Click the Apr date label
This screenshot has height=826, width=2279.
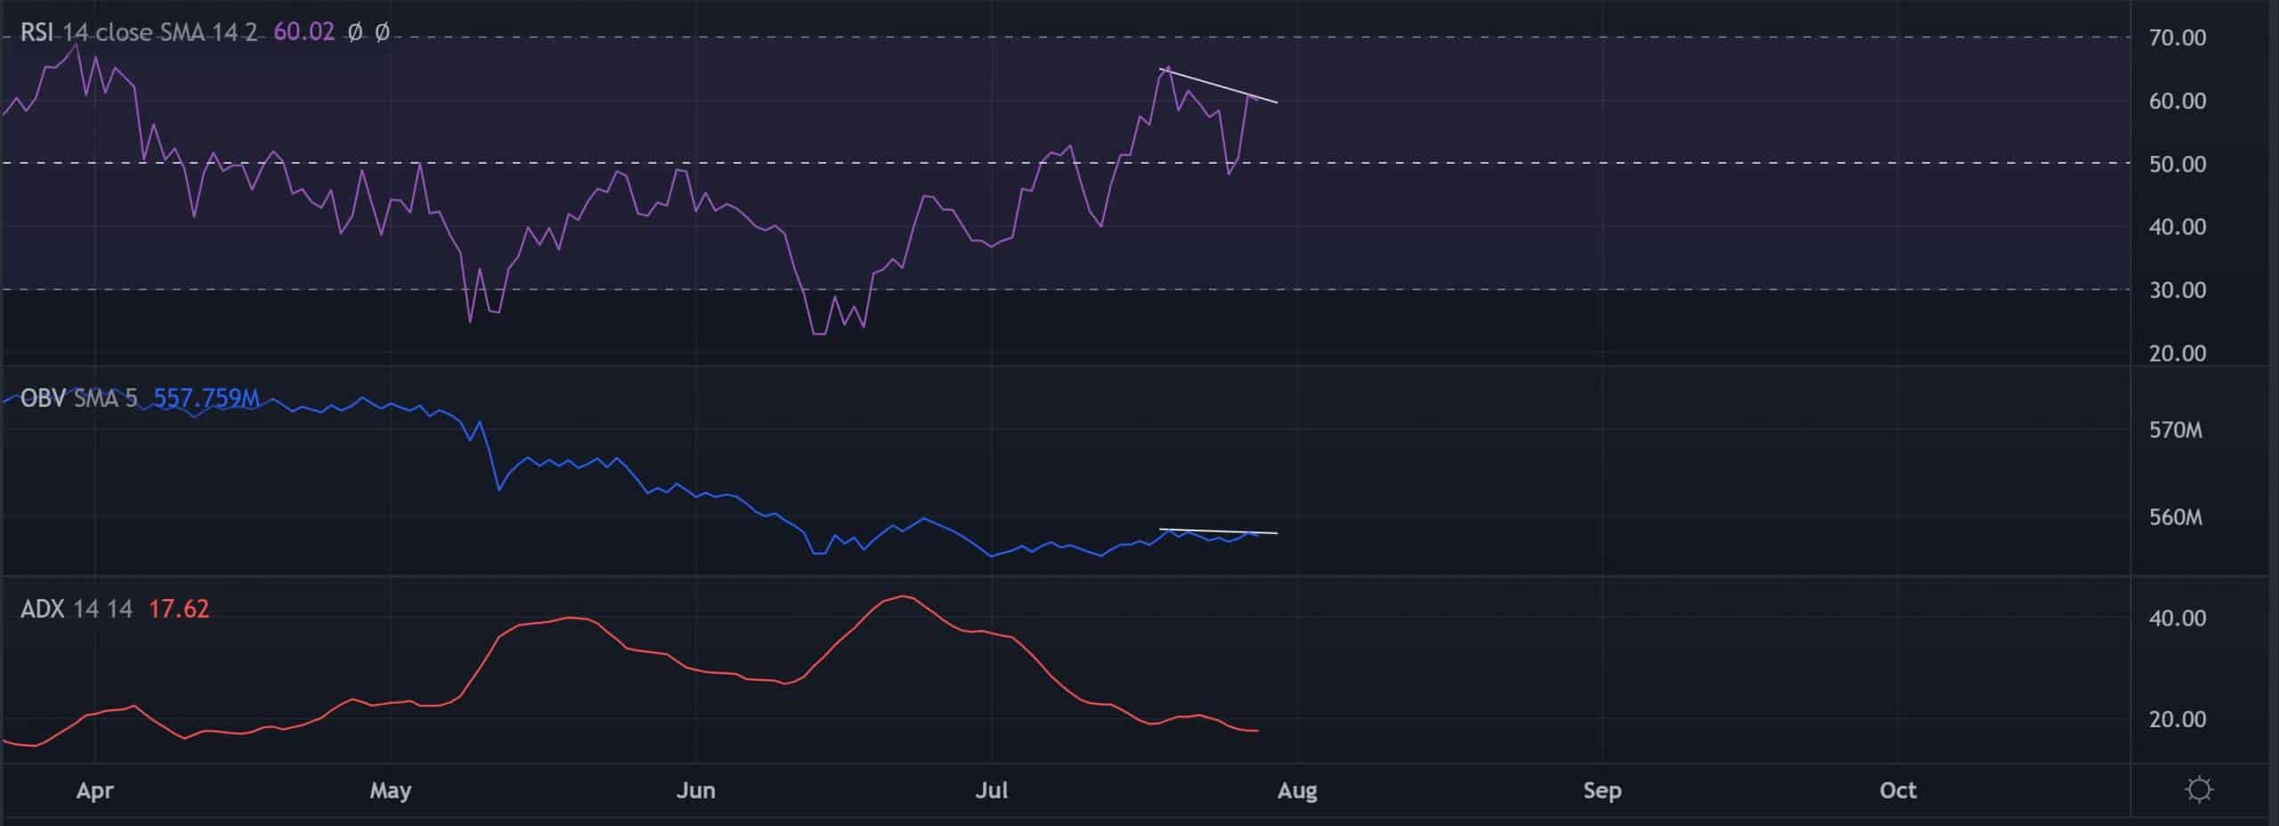[x=95, y=790]
